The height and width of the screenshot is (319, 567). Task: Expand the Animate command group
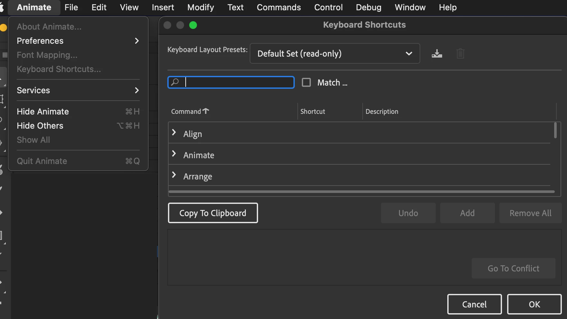(174, 154)
